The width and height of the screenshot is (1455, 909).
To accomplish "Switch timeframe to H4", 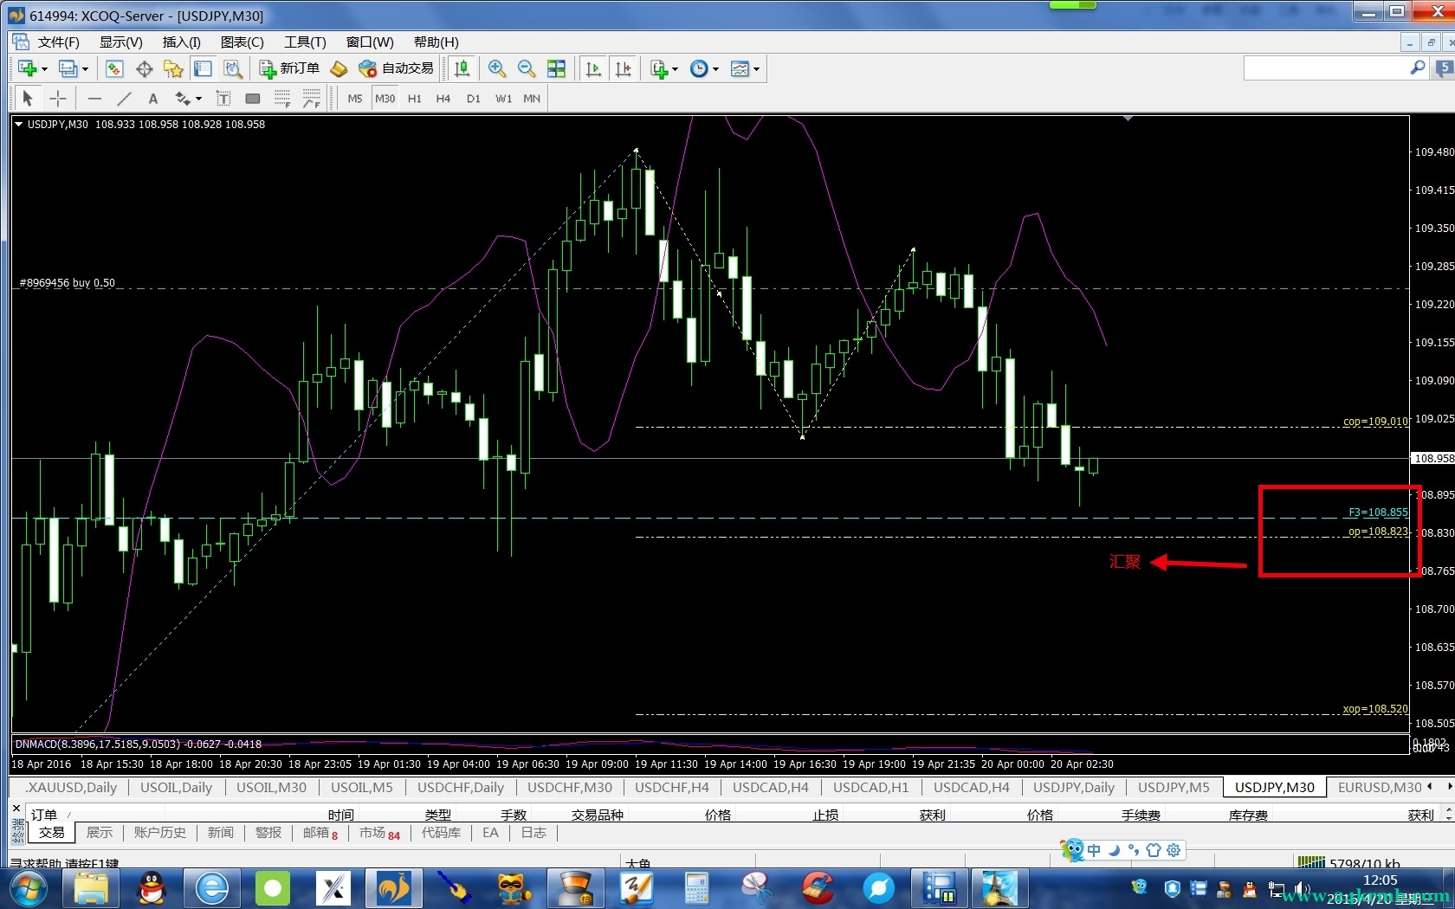I will (443, 99).
